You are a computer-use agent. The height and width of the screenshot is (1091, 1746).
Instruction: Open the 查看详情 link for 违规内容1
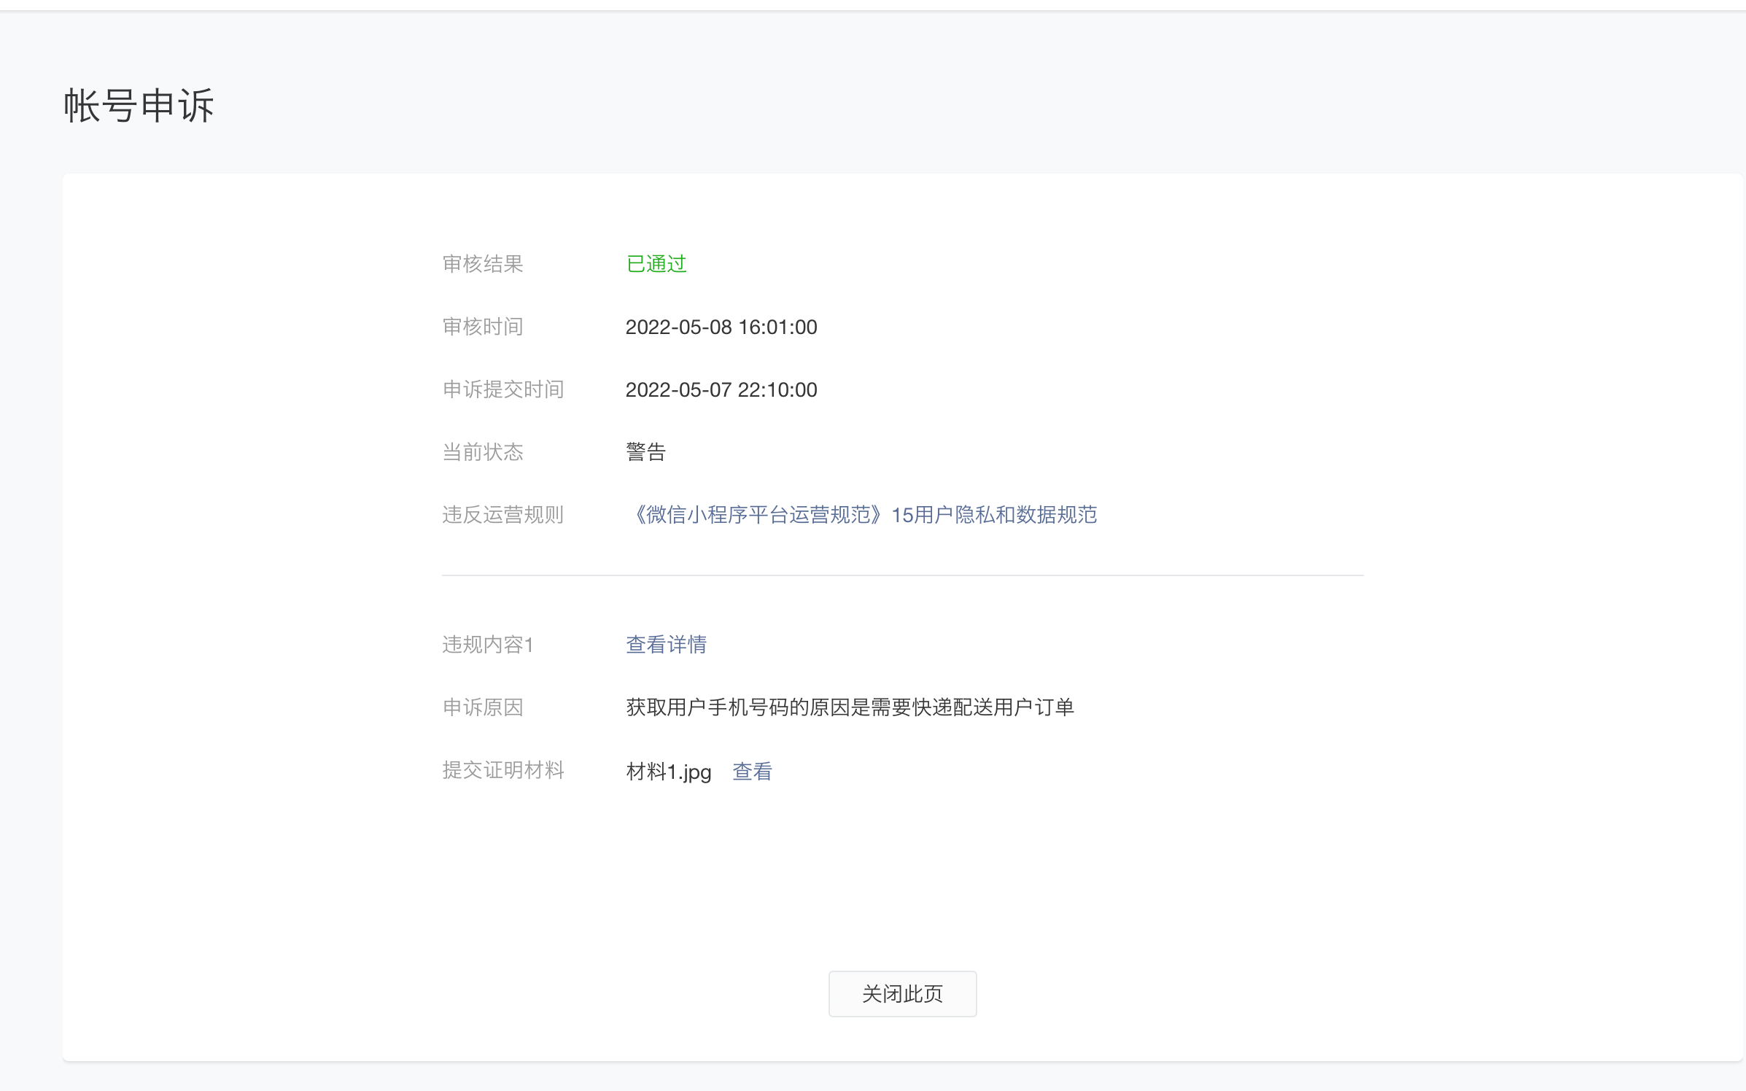(666, 645)
